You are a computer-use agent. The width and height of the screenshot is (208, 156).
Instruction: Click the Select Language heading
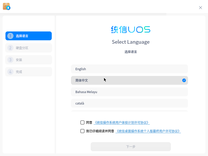131,42
